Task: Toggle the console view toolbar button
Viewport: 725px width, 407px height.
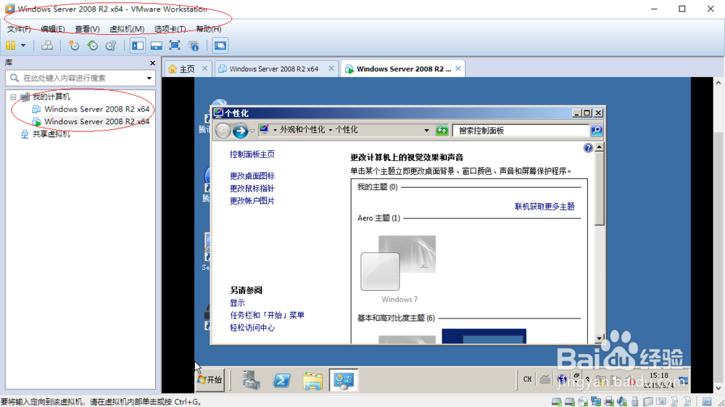Action: (x=220, y=45)
